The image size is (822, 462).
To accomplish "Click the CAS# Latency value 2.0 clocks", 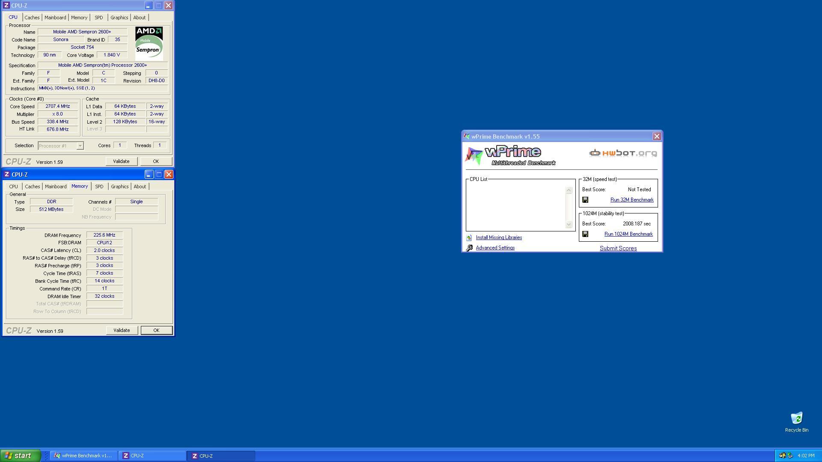I will click(x=104, y=250).
